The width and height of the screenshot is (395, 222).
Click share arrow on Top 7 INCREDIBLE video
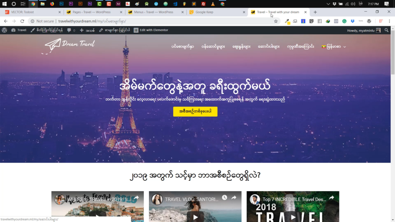[x=331, y=198]
